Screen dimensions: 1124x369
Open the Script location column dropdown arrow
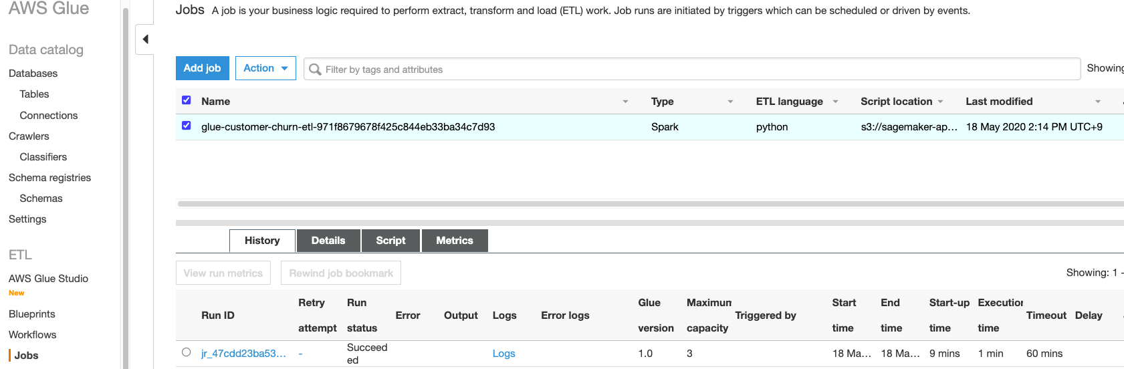point(940,102)
